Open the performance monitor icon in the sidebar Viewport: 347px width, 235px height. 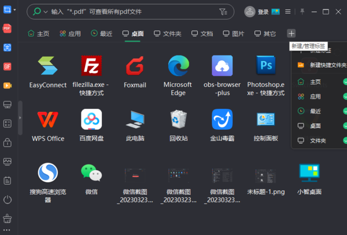pyautogui.click(x=8, y=161)
